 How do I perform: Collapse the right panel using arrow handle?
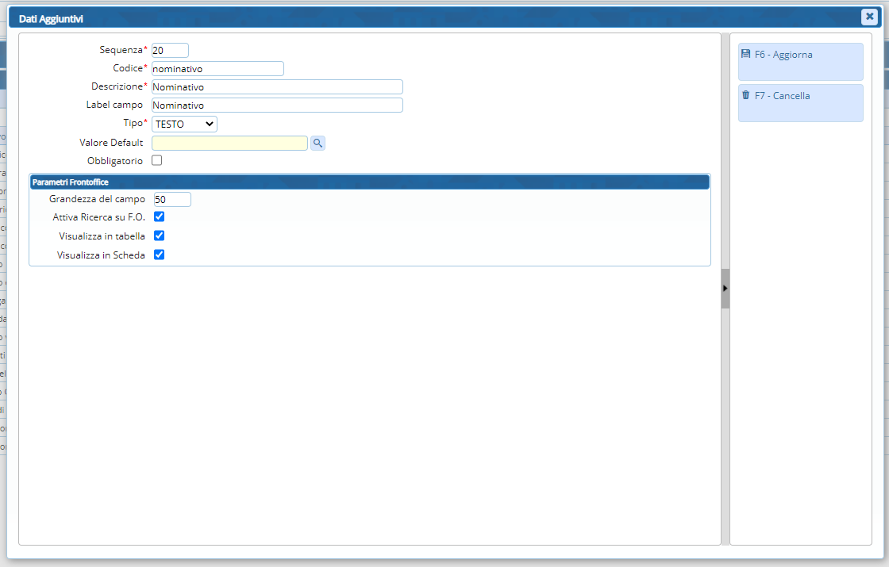725,289
